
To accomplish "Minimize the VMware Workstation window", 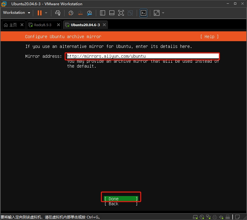I will [228, 4].
